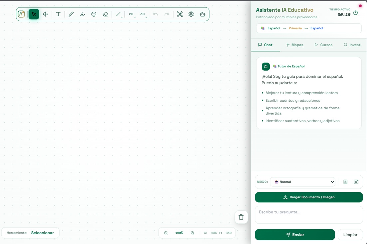Click the trash can clear-canvas button
This screenshot has height=244, width=367.
tap(241, 217)
